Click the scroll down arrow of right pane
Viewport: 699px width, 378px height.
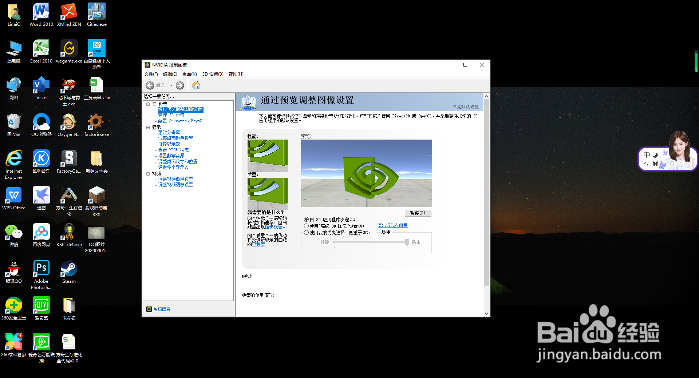[487, 314]
